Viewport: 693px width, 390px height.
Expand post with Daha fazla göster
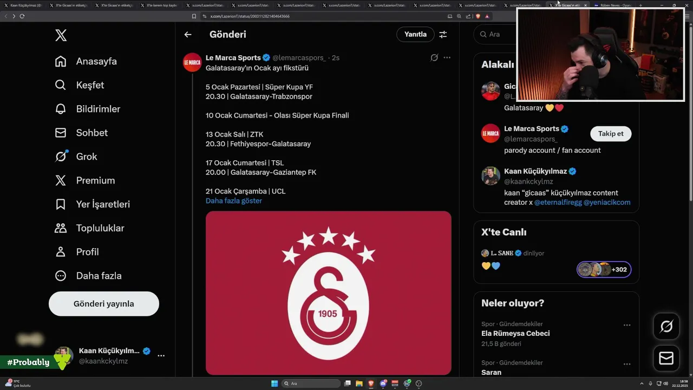[x=234, y=201]
